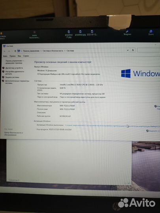Open the Вид menu
Image resolution: width=160 pixels, height=213 pixels.
tap(19, 56)
